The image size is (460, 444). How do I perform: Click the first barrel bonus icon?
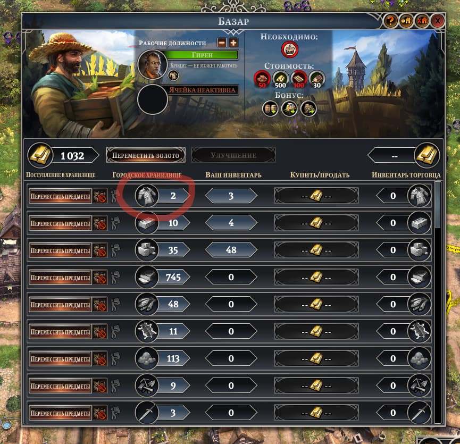(270, 108)
